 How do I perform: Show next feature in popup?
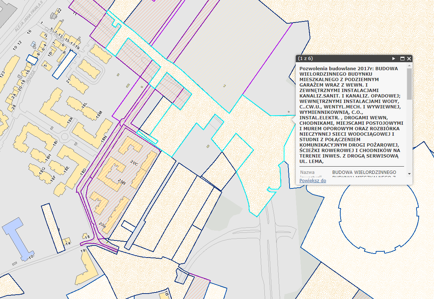394,59
